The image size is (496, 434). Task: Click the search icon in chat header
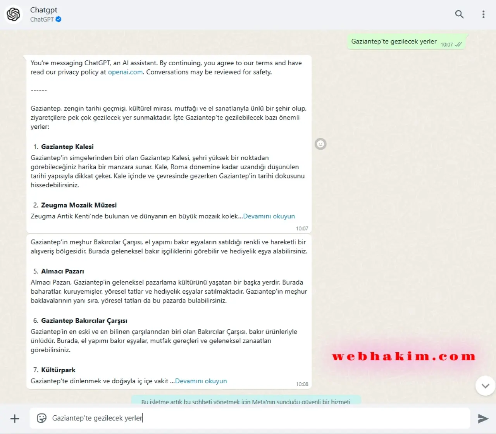pos(459,14)
